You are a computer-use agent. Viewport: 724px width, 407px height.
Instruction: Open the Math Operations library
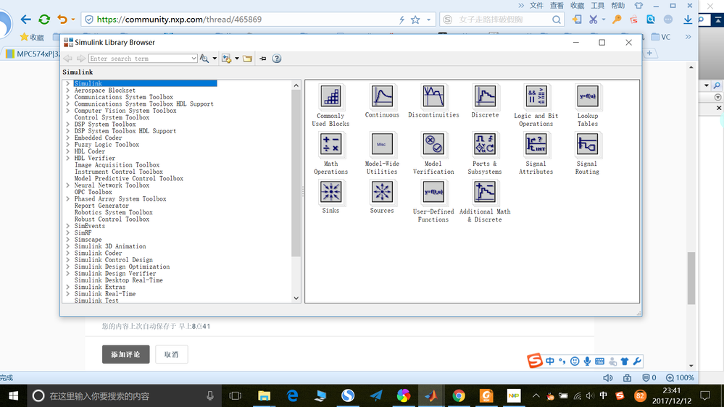(330, 144)
